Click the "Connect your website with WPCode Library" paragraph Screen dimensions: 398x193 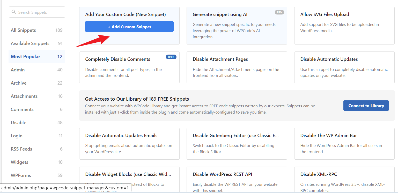point(200,109)
